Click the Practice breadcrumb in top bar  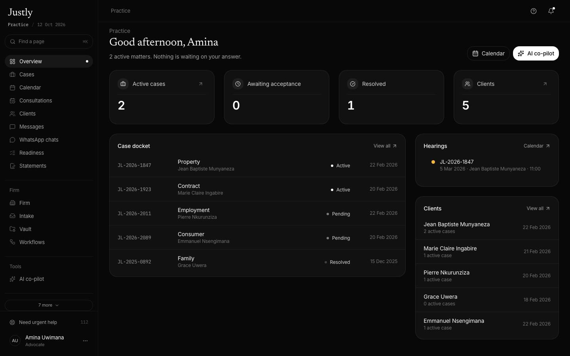tap(120, 11)
